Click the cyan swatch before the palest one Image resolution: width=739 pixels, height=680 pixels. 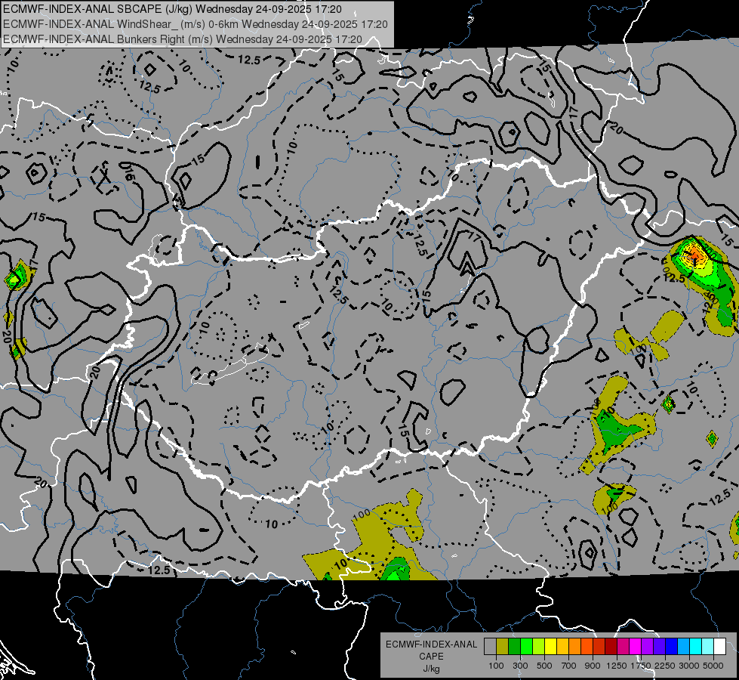point(696,646)
